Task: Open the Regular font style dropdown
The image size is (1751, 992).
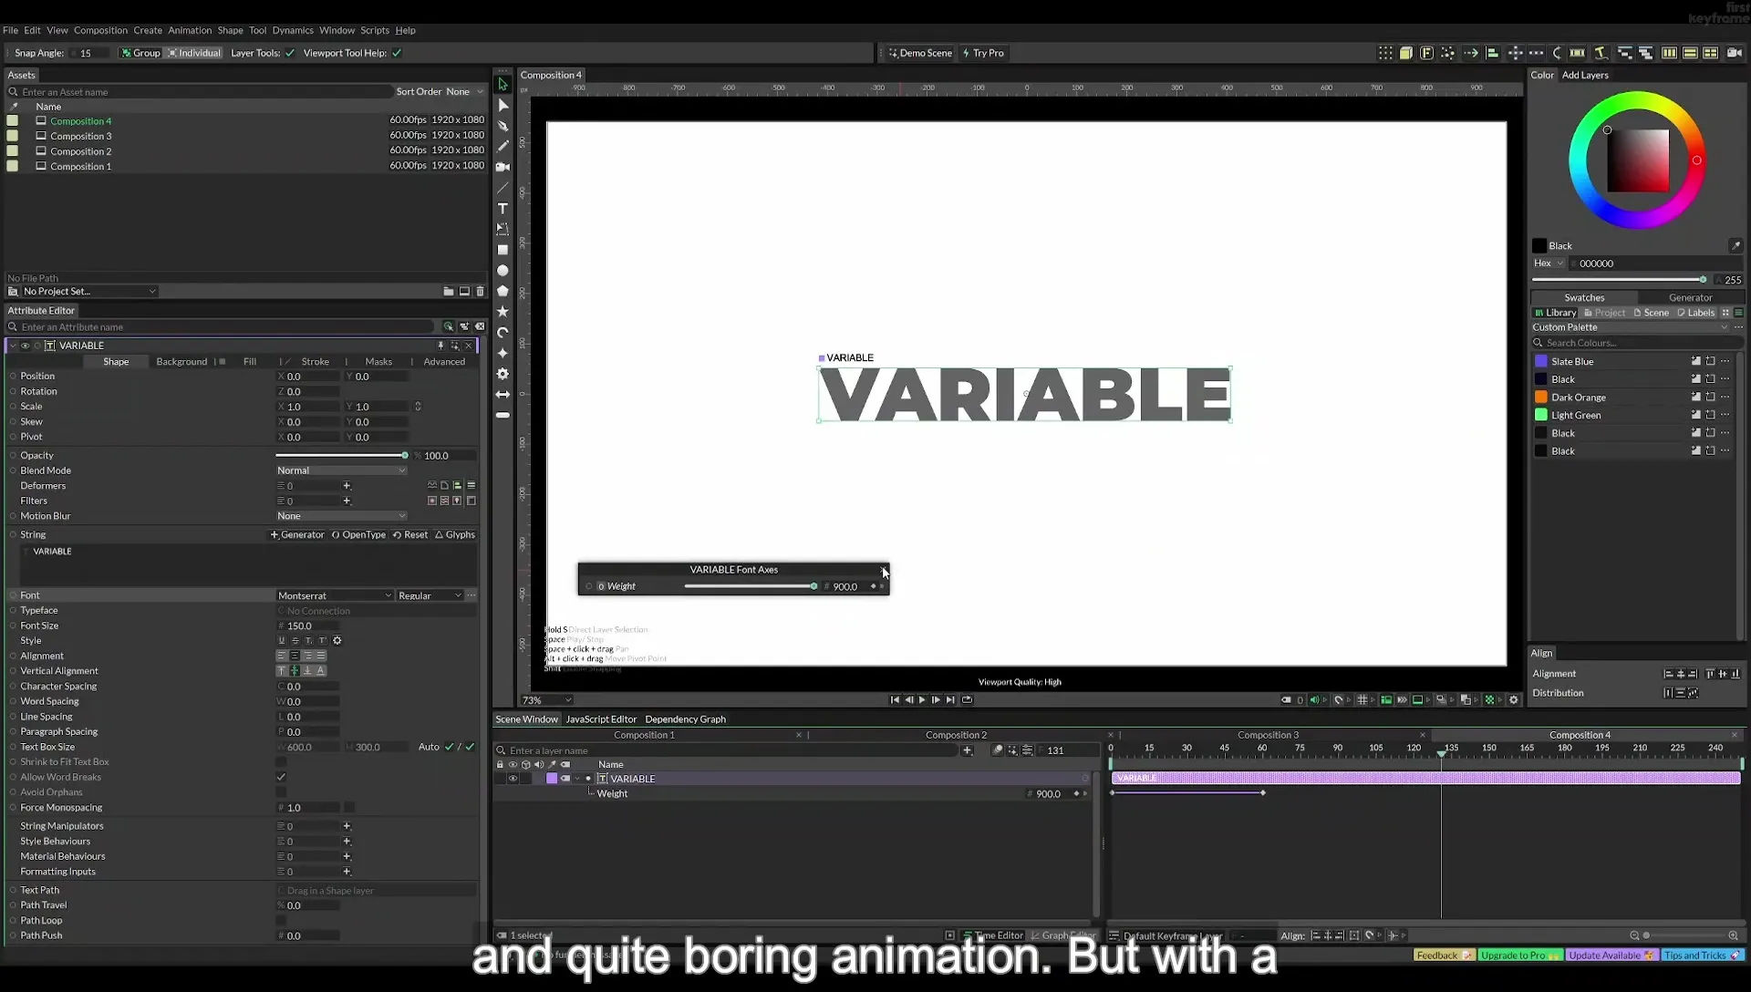Action: point(430,595)
